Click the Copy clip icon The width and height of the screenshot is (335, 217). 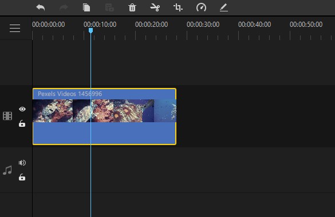(86, 7)
